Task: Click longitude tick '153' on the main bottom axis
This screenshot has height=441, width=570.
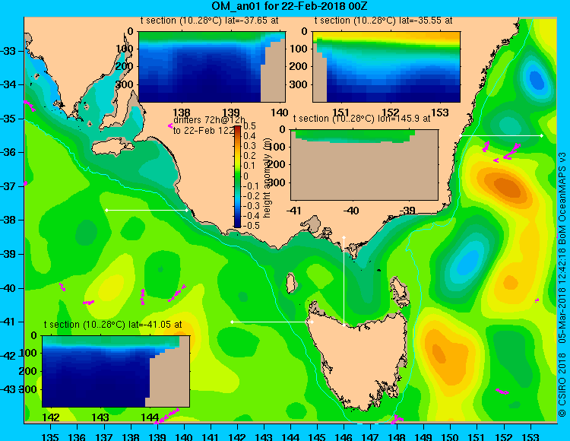Action: click(x=530, y=437)
